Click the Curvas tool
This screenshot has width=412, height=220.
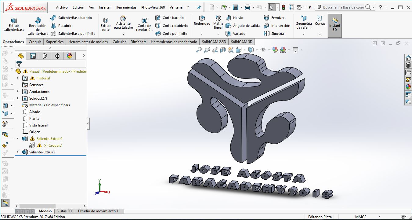(x=320, y=20)
